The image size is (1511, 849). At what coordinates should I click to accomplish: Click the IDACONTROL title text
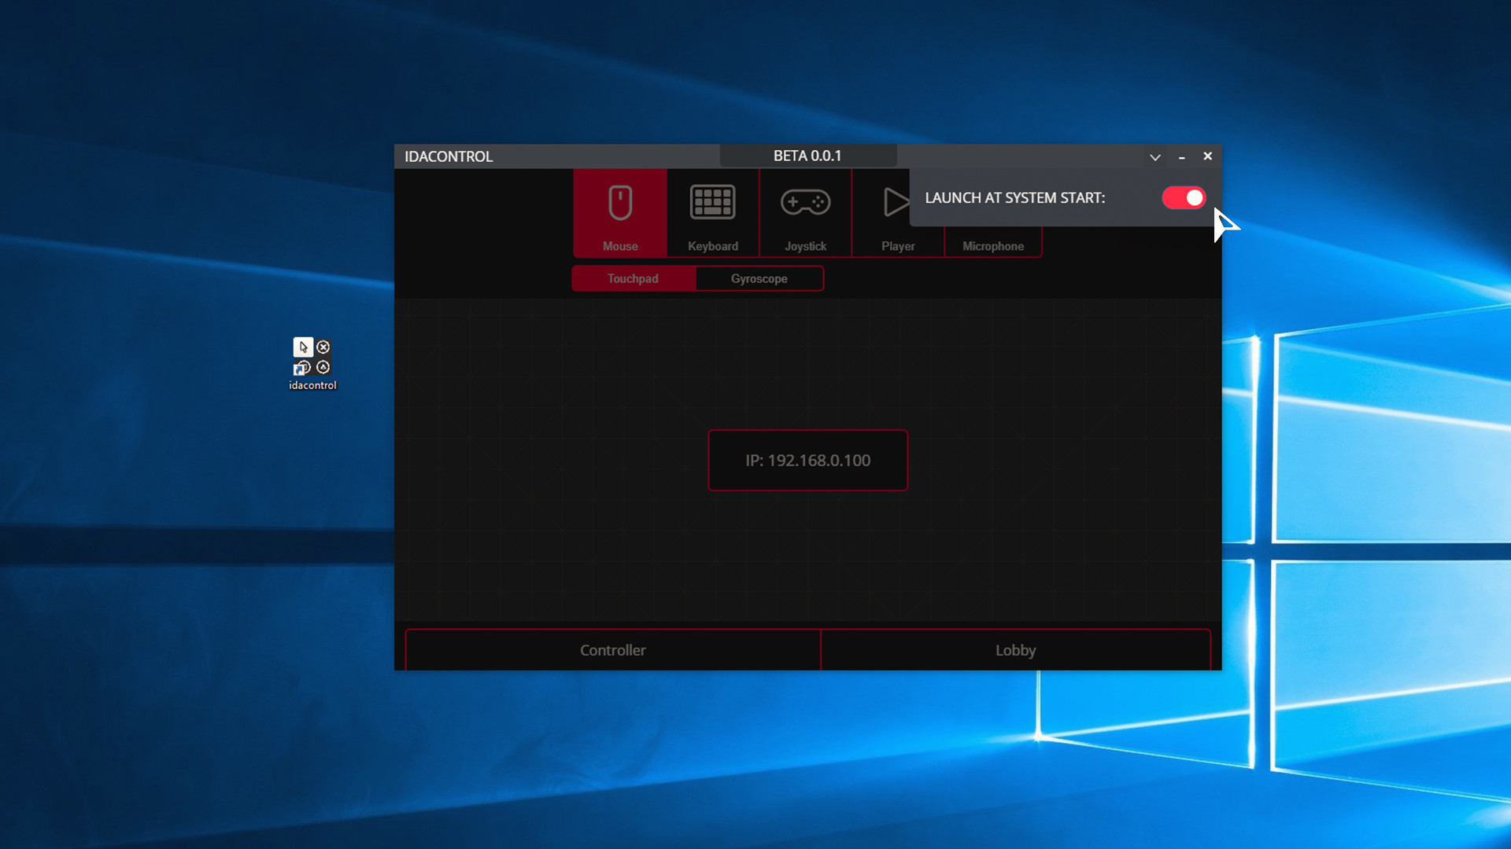(x=449, y=156)
